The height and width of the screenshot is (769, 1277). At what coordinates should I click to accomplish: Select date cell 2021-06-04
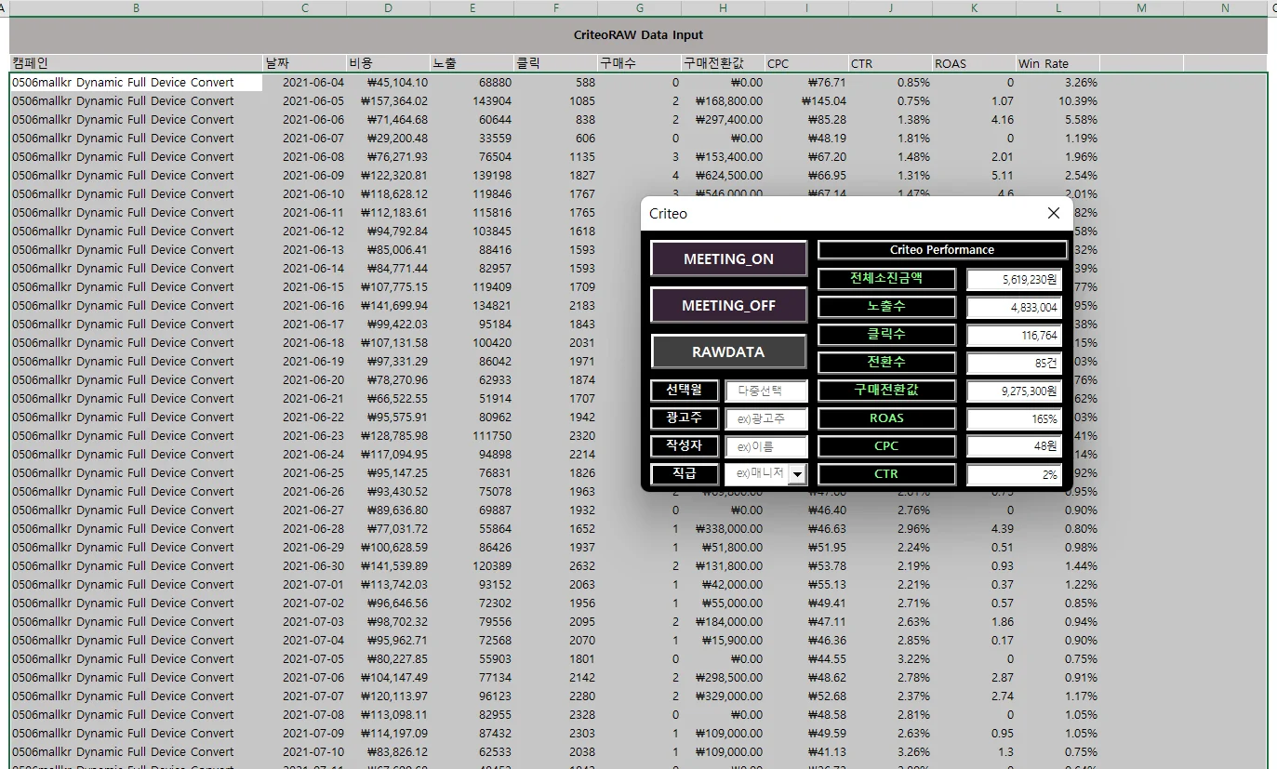coord(304,82)
